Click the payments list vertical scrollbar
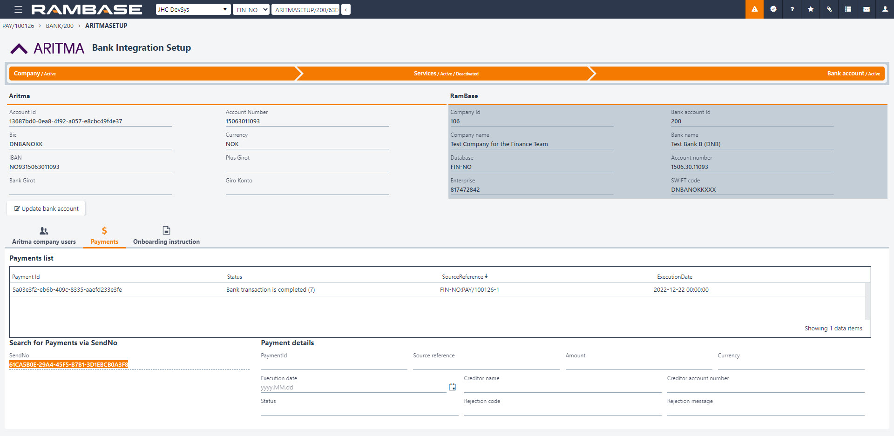The image size is (894, 436). [x=867, y=301]
